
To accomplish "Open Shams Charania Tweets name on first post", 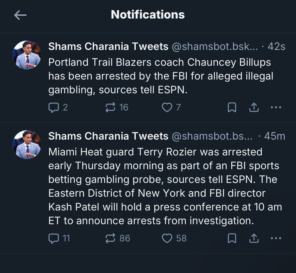I will click(x=108, y=46).
